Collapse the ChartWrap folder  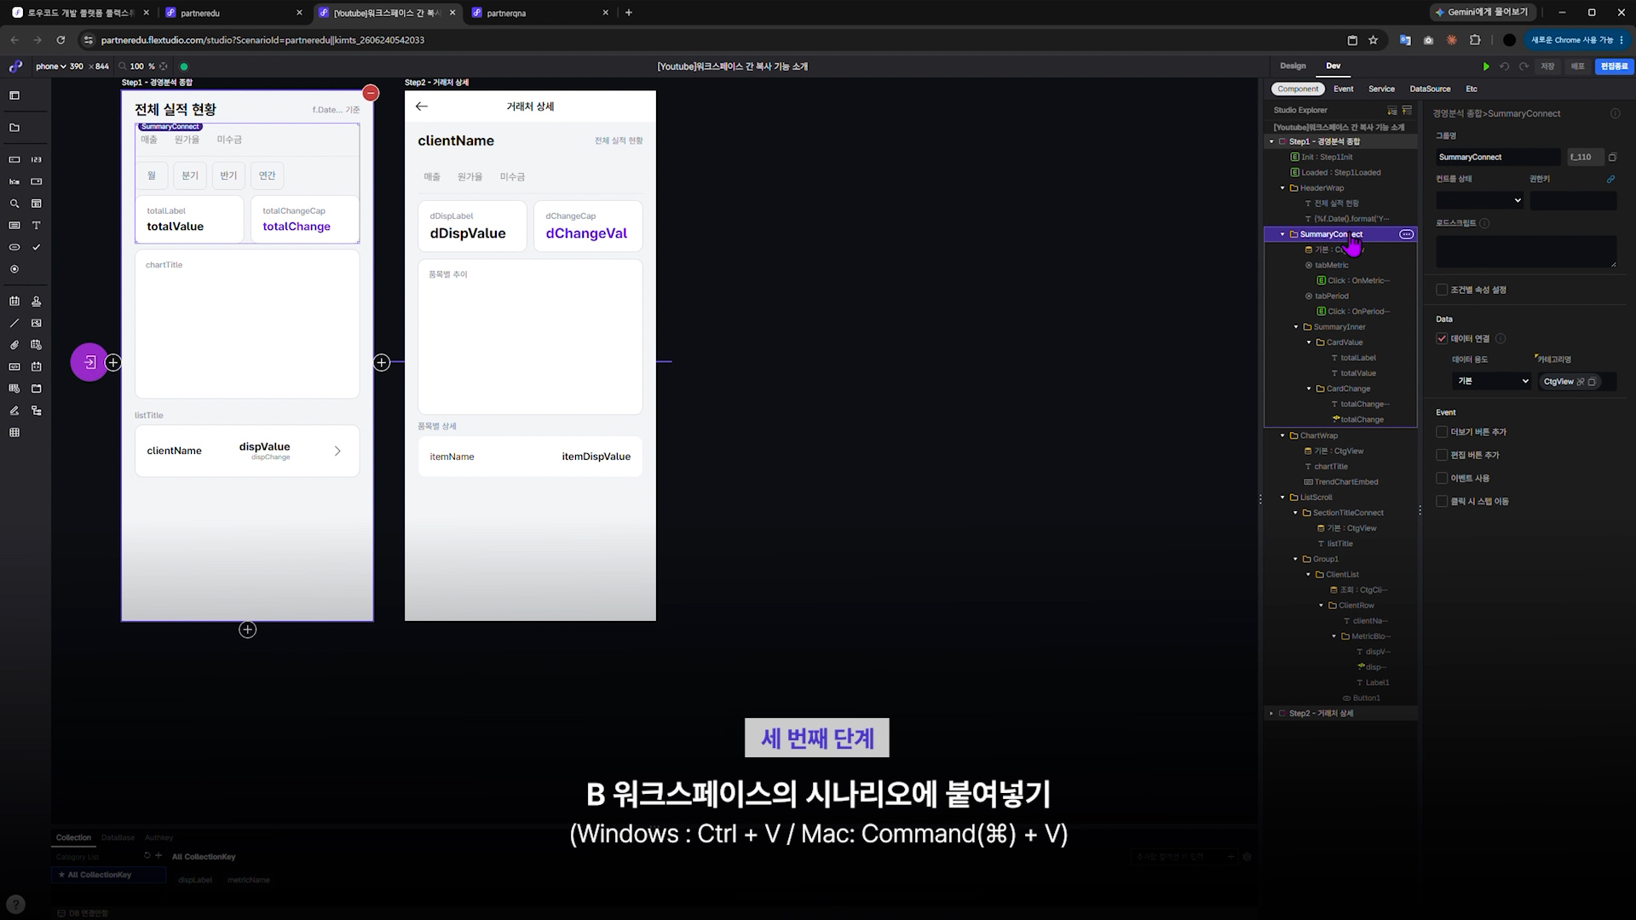tap(1283, 435)
